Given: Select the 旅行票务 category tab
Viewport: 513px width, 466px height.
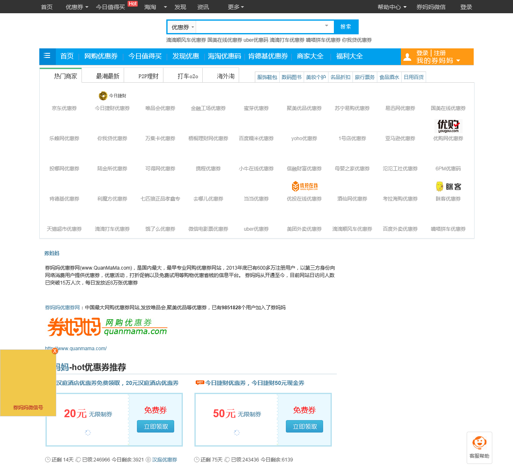Looking at the screenshot, I should click(x=364, y=77).
